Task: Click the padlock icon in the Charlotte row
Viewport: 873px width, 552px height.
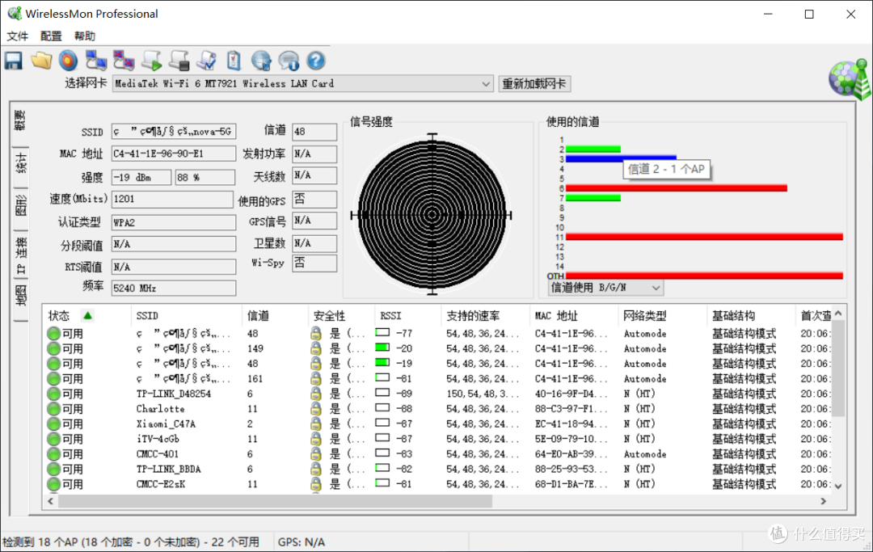Action: (316, 409)
